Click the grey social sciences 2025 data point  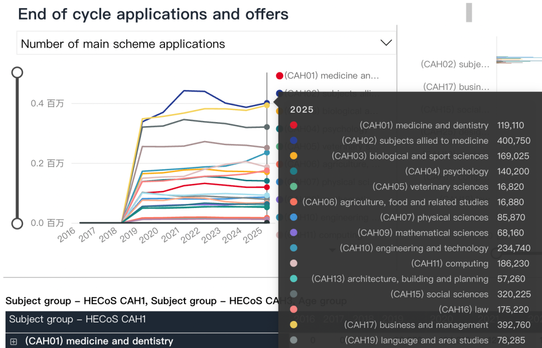pyautogui.click(x=267, y=127)
